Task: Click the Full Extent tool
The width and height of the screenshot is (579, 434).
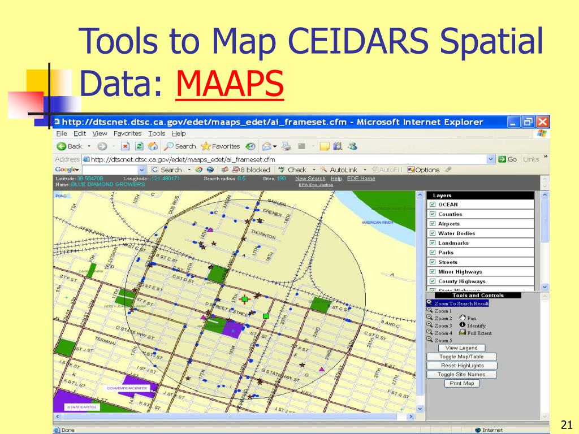Action: pos(475,332)
